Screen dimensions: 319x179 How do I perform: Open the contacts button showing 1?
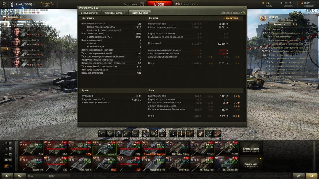[x=7, y=176]
